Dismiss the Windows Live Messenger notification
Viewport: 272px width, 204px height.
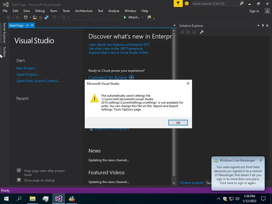(x=261, y=160)
